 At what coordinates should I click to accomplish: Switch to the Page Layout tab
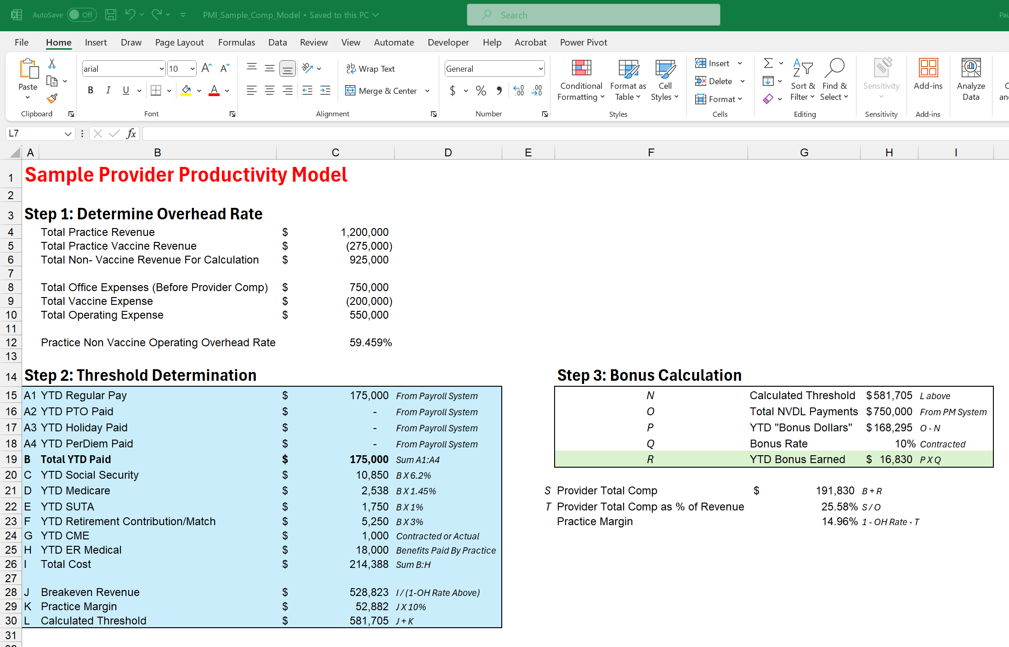coord(179,42)
